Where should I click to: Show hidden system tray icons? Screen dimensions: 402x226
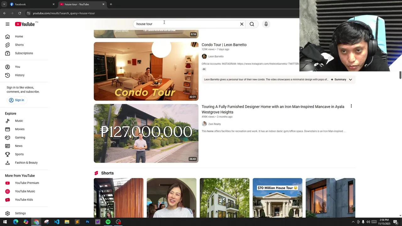pos(353,222)
